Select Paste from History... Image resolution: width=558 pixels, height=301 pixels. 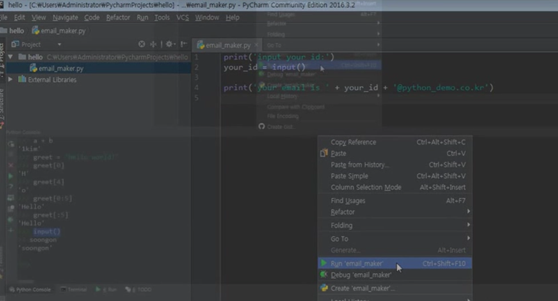[395, 165]
